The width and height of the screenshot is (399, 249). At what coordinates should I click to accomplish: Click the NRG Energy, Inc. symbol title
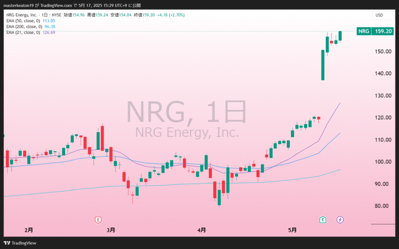coord(22,15)
